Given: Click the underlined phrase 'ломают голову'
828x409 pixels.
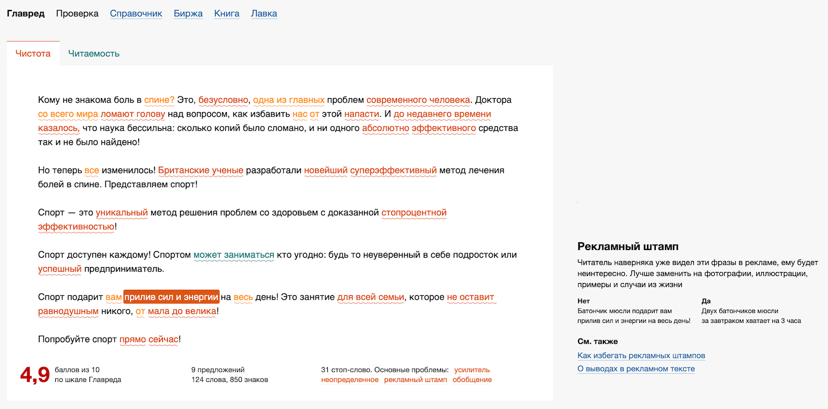Looking at the screenshot, I should point(133,114).
